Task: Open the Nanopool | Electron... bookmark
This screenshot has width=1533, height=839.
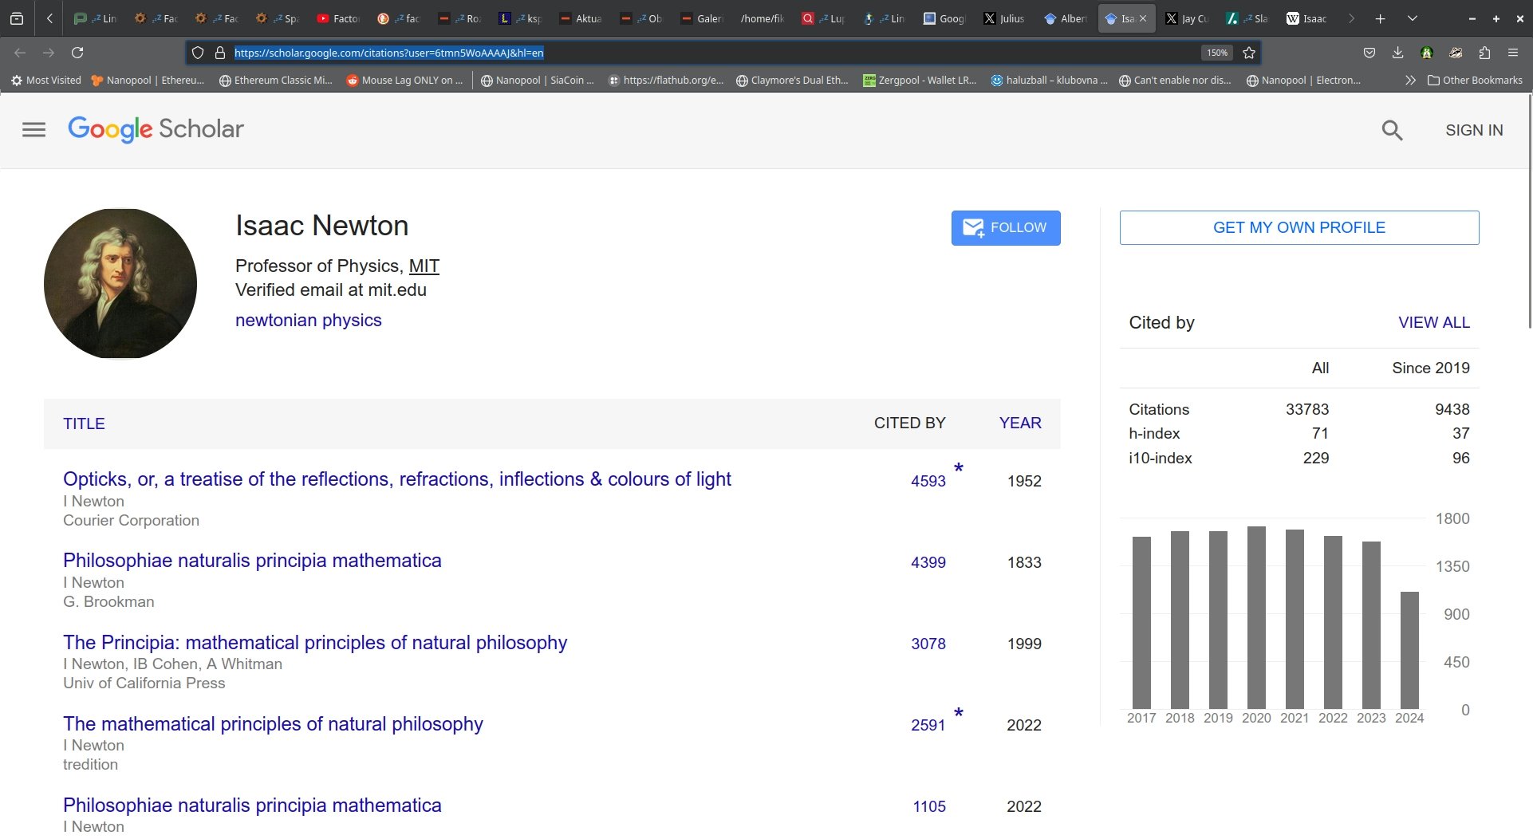Action: (x=1303, y=80)
